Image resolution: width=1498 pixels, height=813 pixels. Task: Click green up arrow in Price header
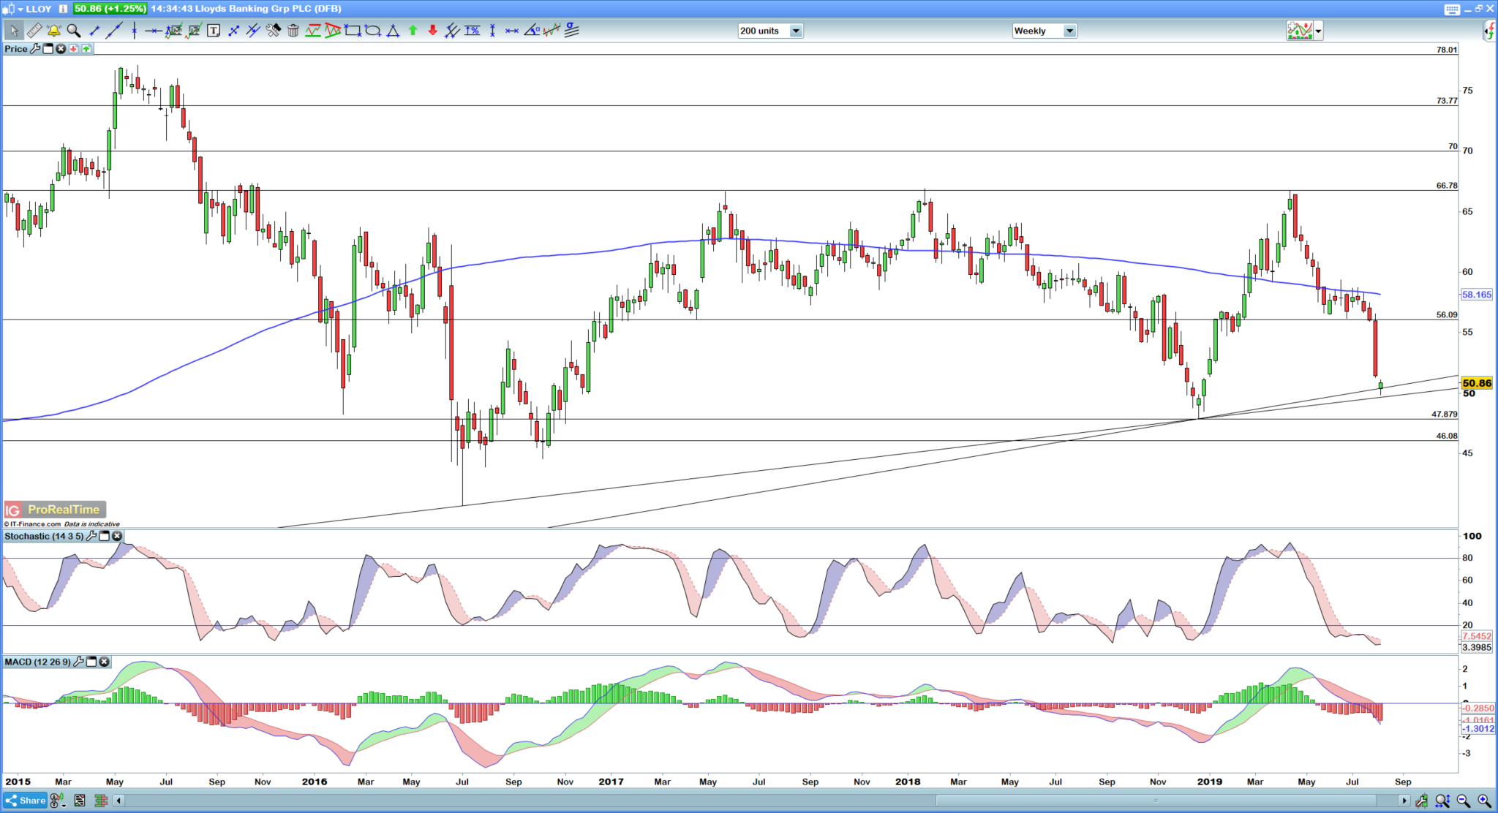(86, 49)
